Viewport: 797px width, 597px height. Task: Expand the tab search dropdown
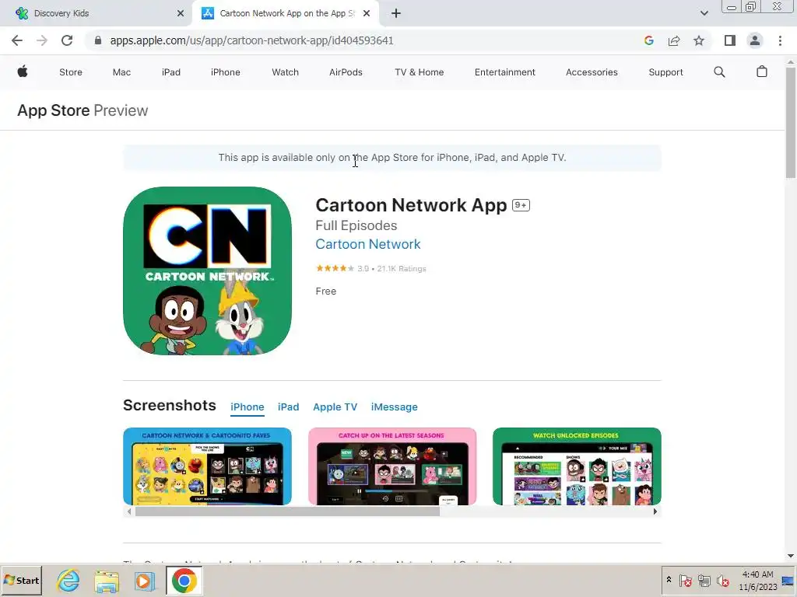[x=704, y=13]
